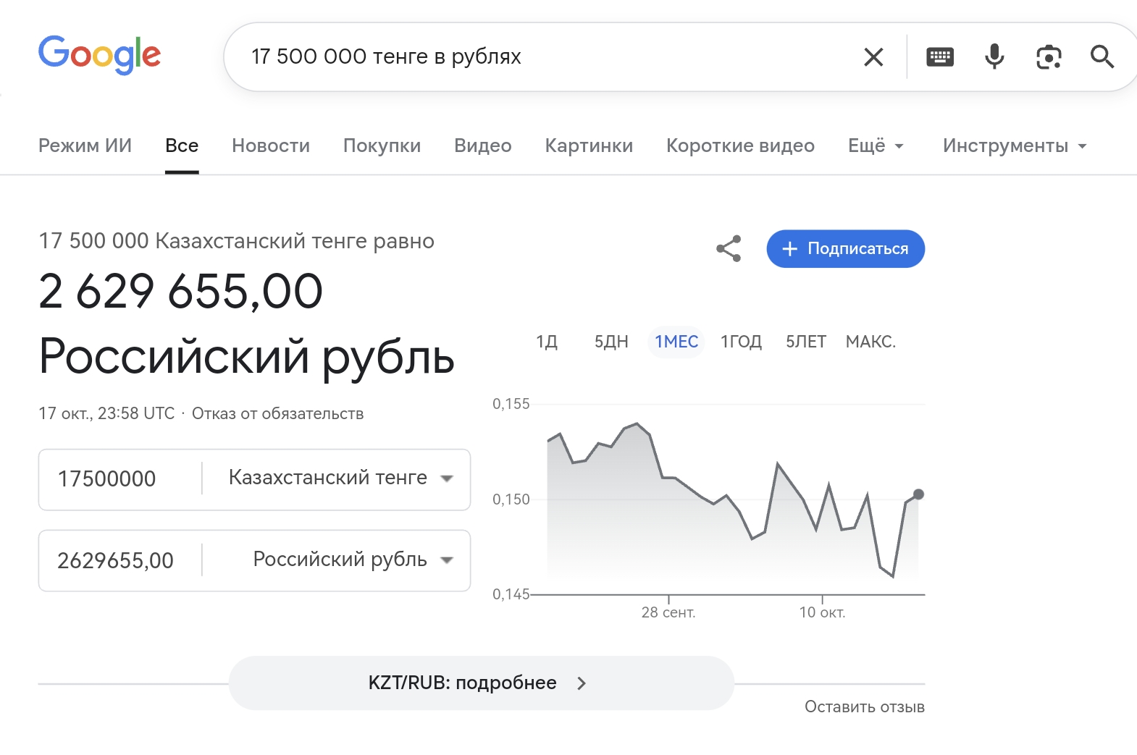
Task: Open Казахстанский тенге currency dropdown
Action: 340,478
